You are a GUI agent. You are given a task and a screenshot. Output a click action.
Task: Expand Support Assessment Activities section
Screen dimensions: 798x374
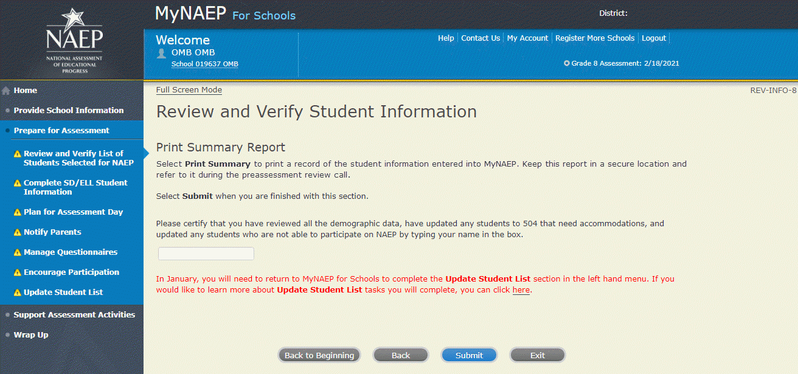coord(74,315)
